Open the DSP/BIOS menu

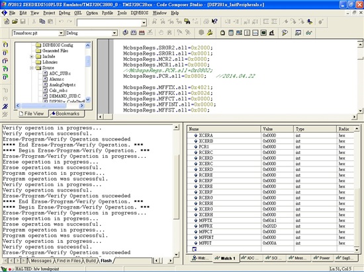[139, 13]
